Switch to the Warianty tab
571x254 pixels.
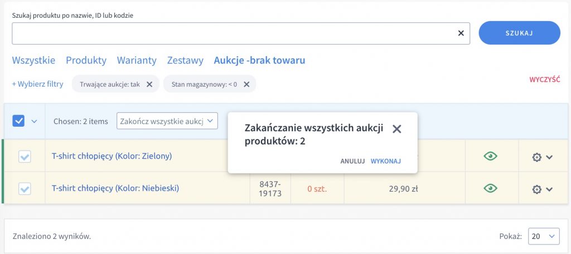click(x=137, y=60)
